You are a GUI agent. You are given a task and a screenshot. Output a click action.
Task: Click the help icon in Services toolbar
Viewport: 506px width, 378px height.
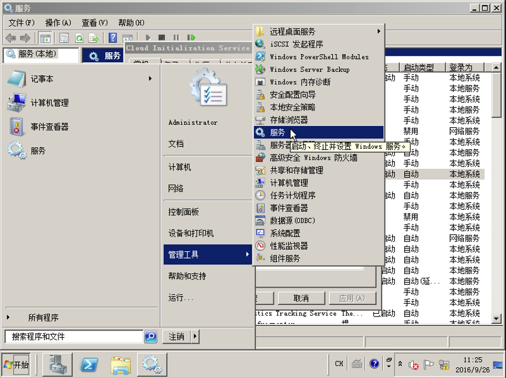click(113, 38)
